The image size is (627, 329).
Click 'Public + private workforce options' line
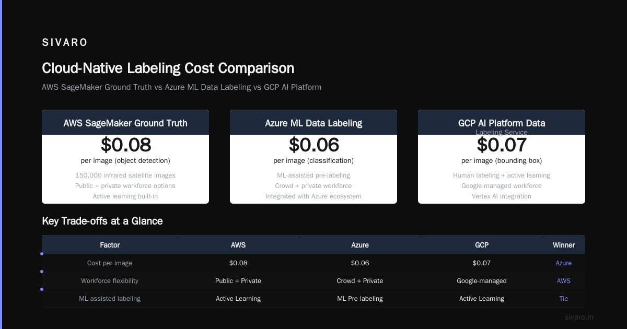(x=125, y=186)
